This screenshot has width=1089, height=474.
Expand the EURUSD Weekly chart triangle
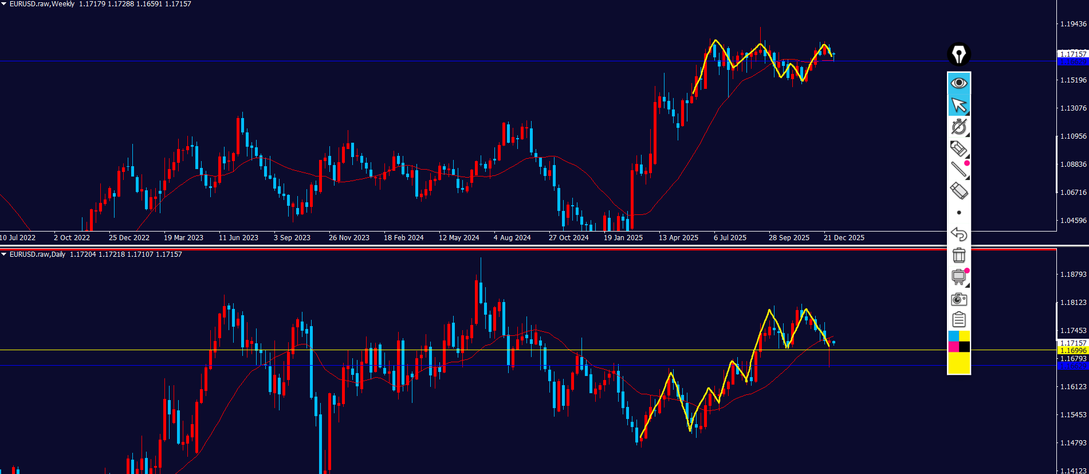click(x=4, y=4)
